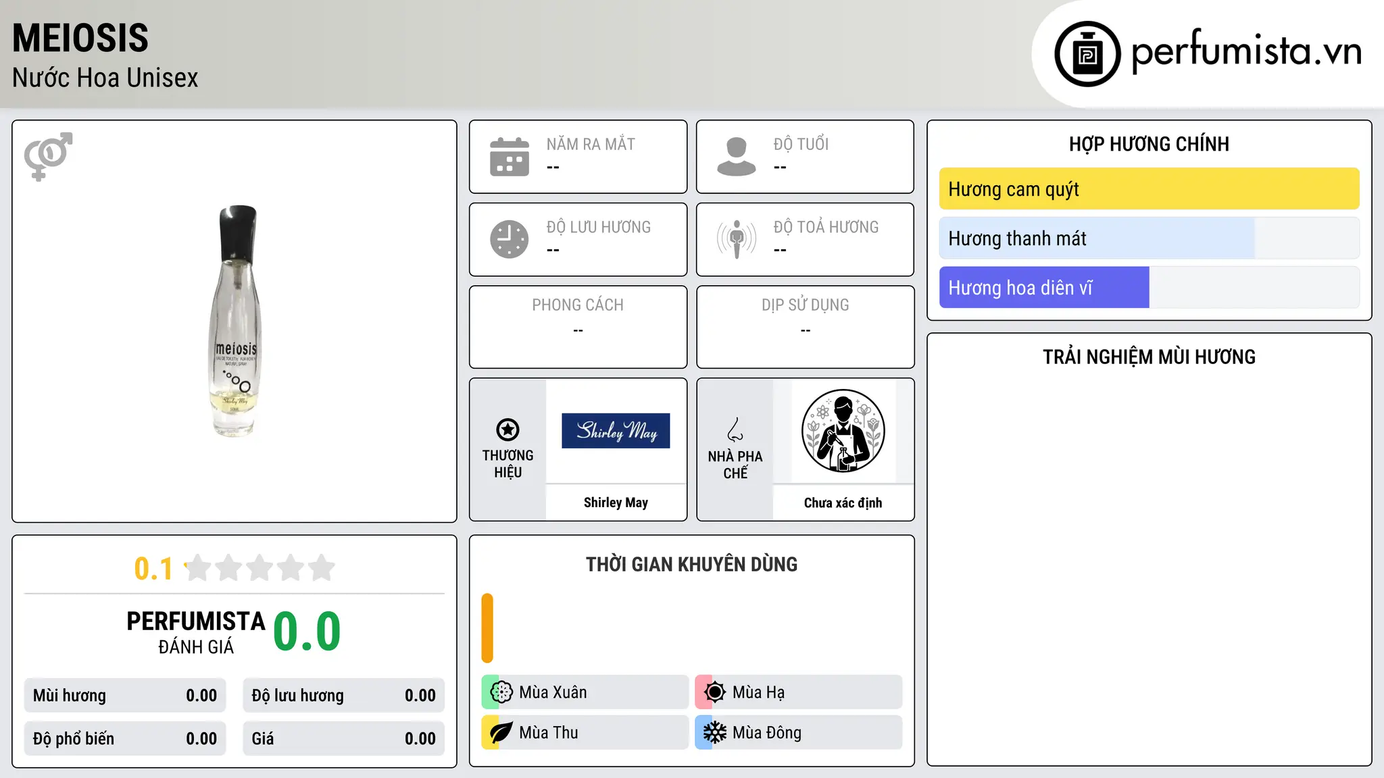
Task: Click the Độ phổ biến score row
Action: (125, 738)
